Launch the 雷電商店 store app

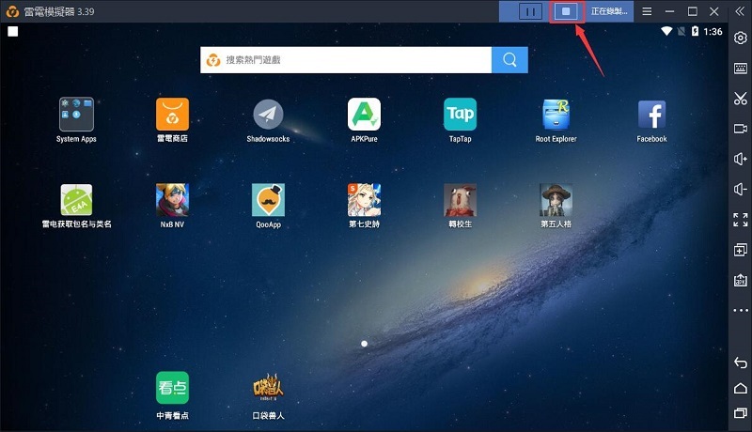click(x=172, y=115)
